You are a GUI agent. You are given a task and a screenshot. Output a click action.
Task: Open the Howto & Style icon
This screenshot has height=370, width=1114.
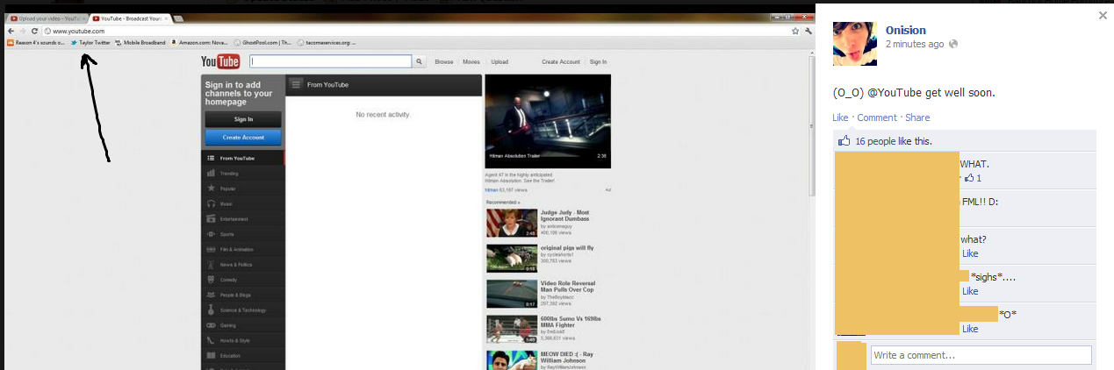point(211,340)
